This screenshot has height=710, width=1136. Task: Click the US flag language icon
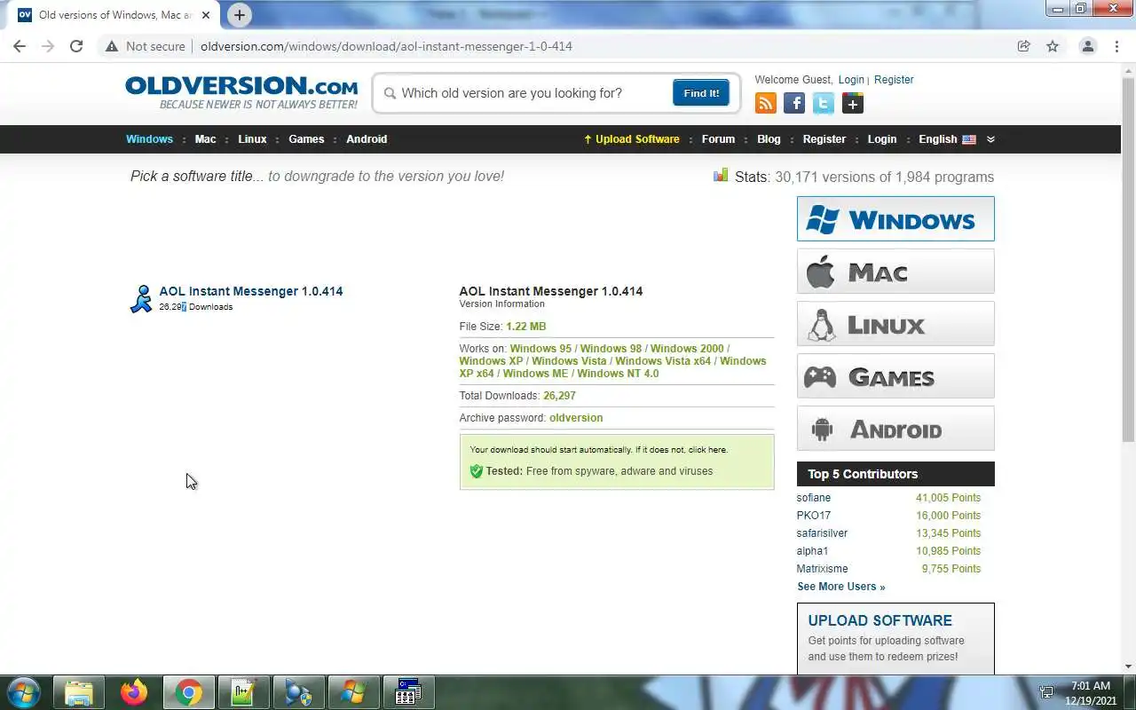[x=969, y=139]
